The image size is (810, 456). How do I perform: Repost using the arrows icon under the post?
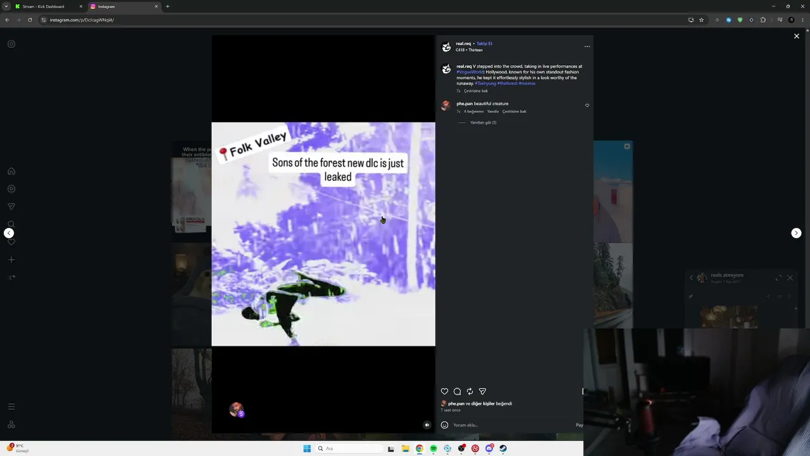(x=470, y=391)
